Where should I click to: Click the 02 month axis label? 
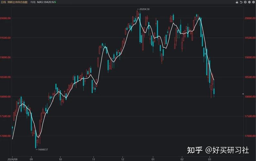[182, 159]
